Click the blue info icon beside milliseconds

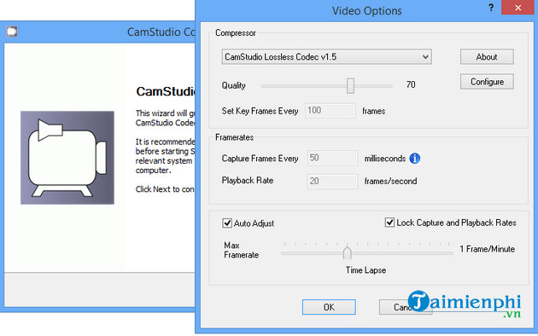pos(414,159)
